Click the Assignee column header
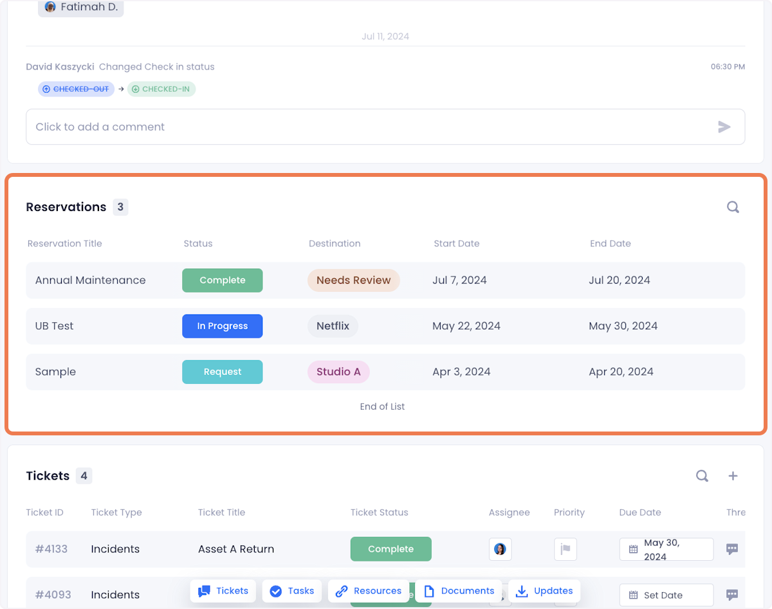Image resolution: width=772 pixels, height=609 pixels. [510, 513]
